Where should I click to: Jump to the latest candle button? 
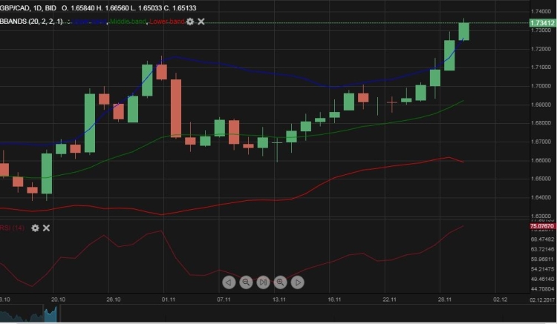(x=263, y=282)
